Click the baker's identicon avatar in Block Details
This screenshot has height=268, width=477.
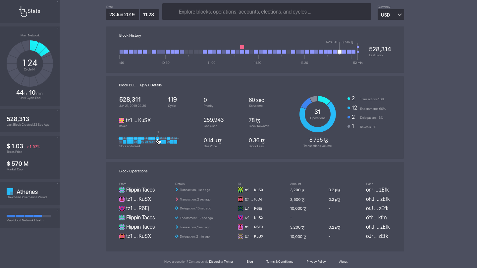coord(122,120)
